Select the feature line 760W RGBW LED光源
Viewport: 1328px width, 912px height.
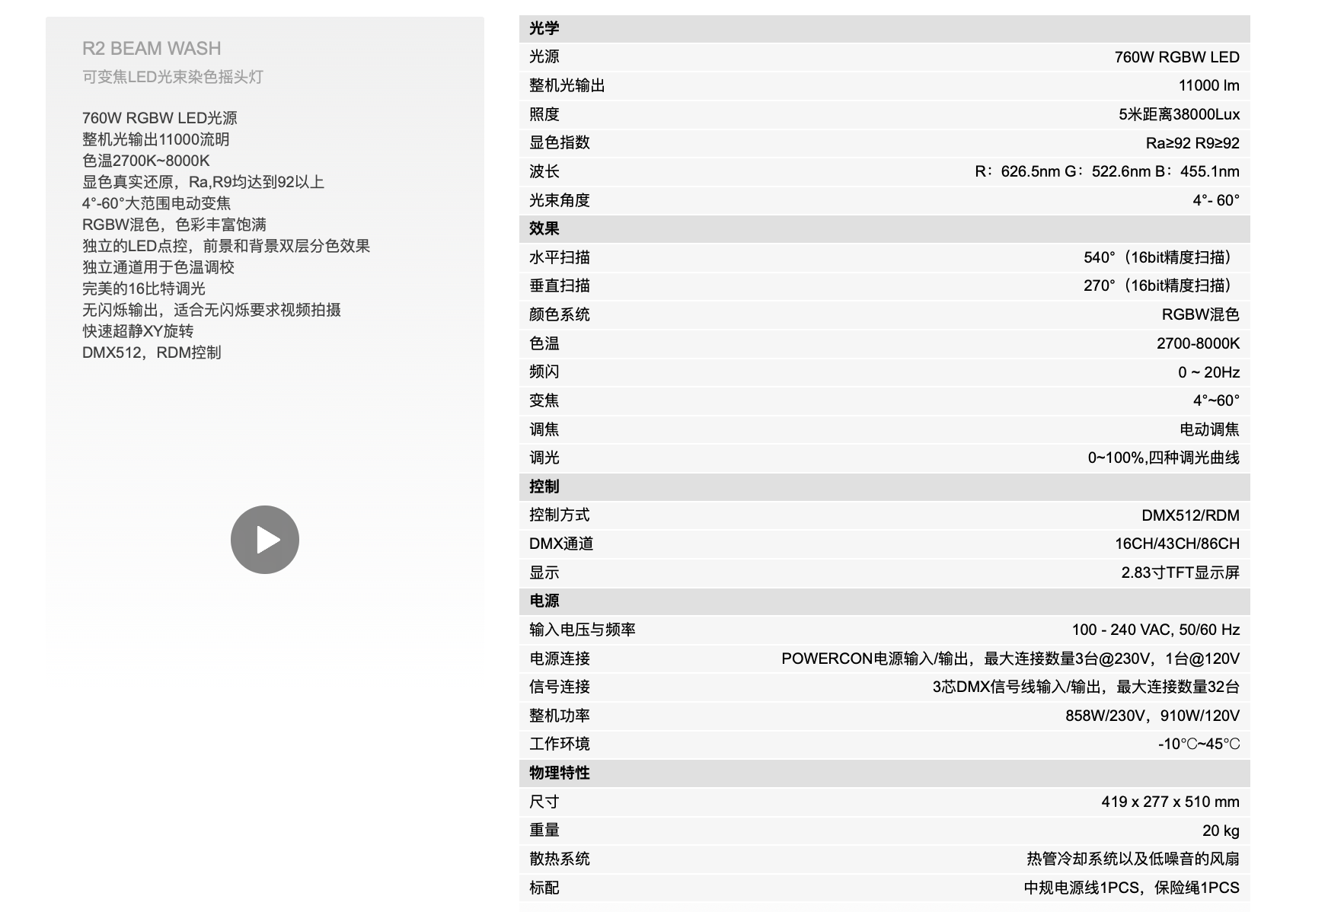pos(160,118)
